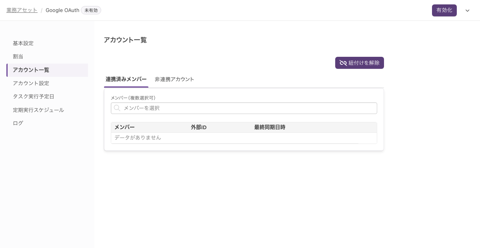Switch to the 連携済みメンバー tab
Image resolution: width=480 pixels, height=248 pixels.
point(126,79)
